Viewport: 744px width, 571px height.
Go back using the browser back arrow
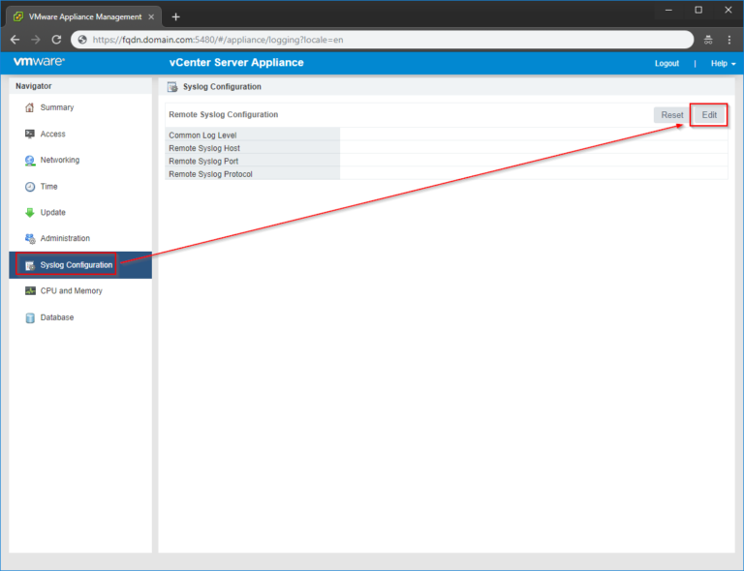(x=15, y=40)
